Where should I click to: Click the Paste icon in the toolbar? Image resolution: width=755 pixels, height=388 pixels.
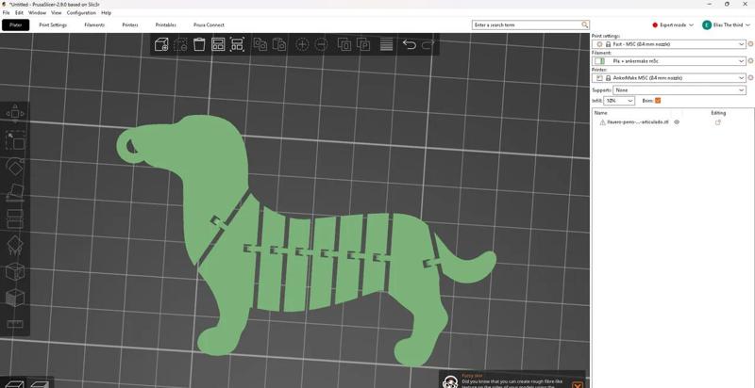(x=279, y=44)
